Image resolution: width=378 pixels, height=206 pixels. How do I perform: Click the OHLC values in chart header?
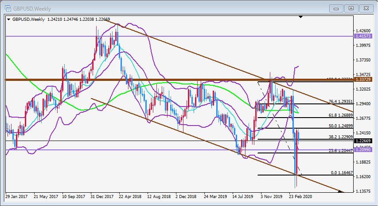78,19
